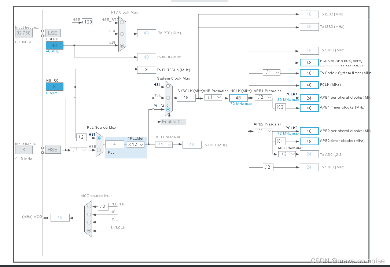Select PLLCLK radio in MCO source Mux
The height and width of the screenshot is (267, 390).
pyautogui.click(x=89, y=206)
